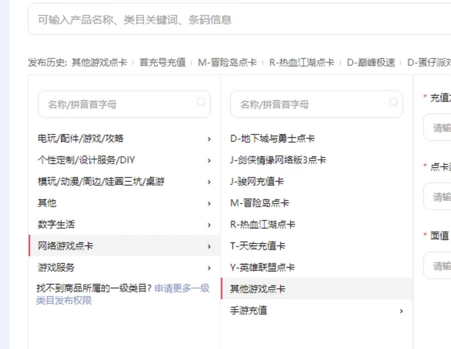Choose the 游戏服务 category
The width and height of the screenshot is (451, 349).
[124, 268]
